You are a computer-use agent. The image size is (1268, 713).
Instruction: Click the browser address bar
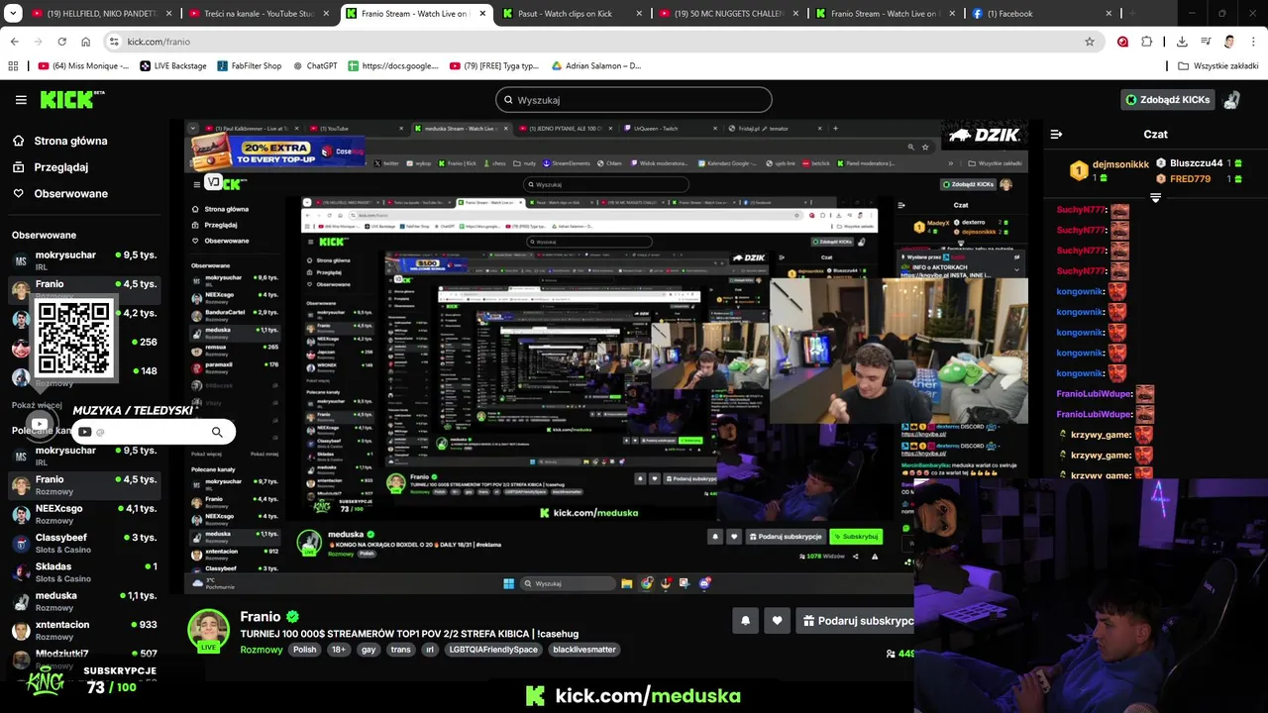pyautogui.click(x=594, y=42)
